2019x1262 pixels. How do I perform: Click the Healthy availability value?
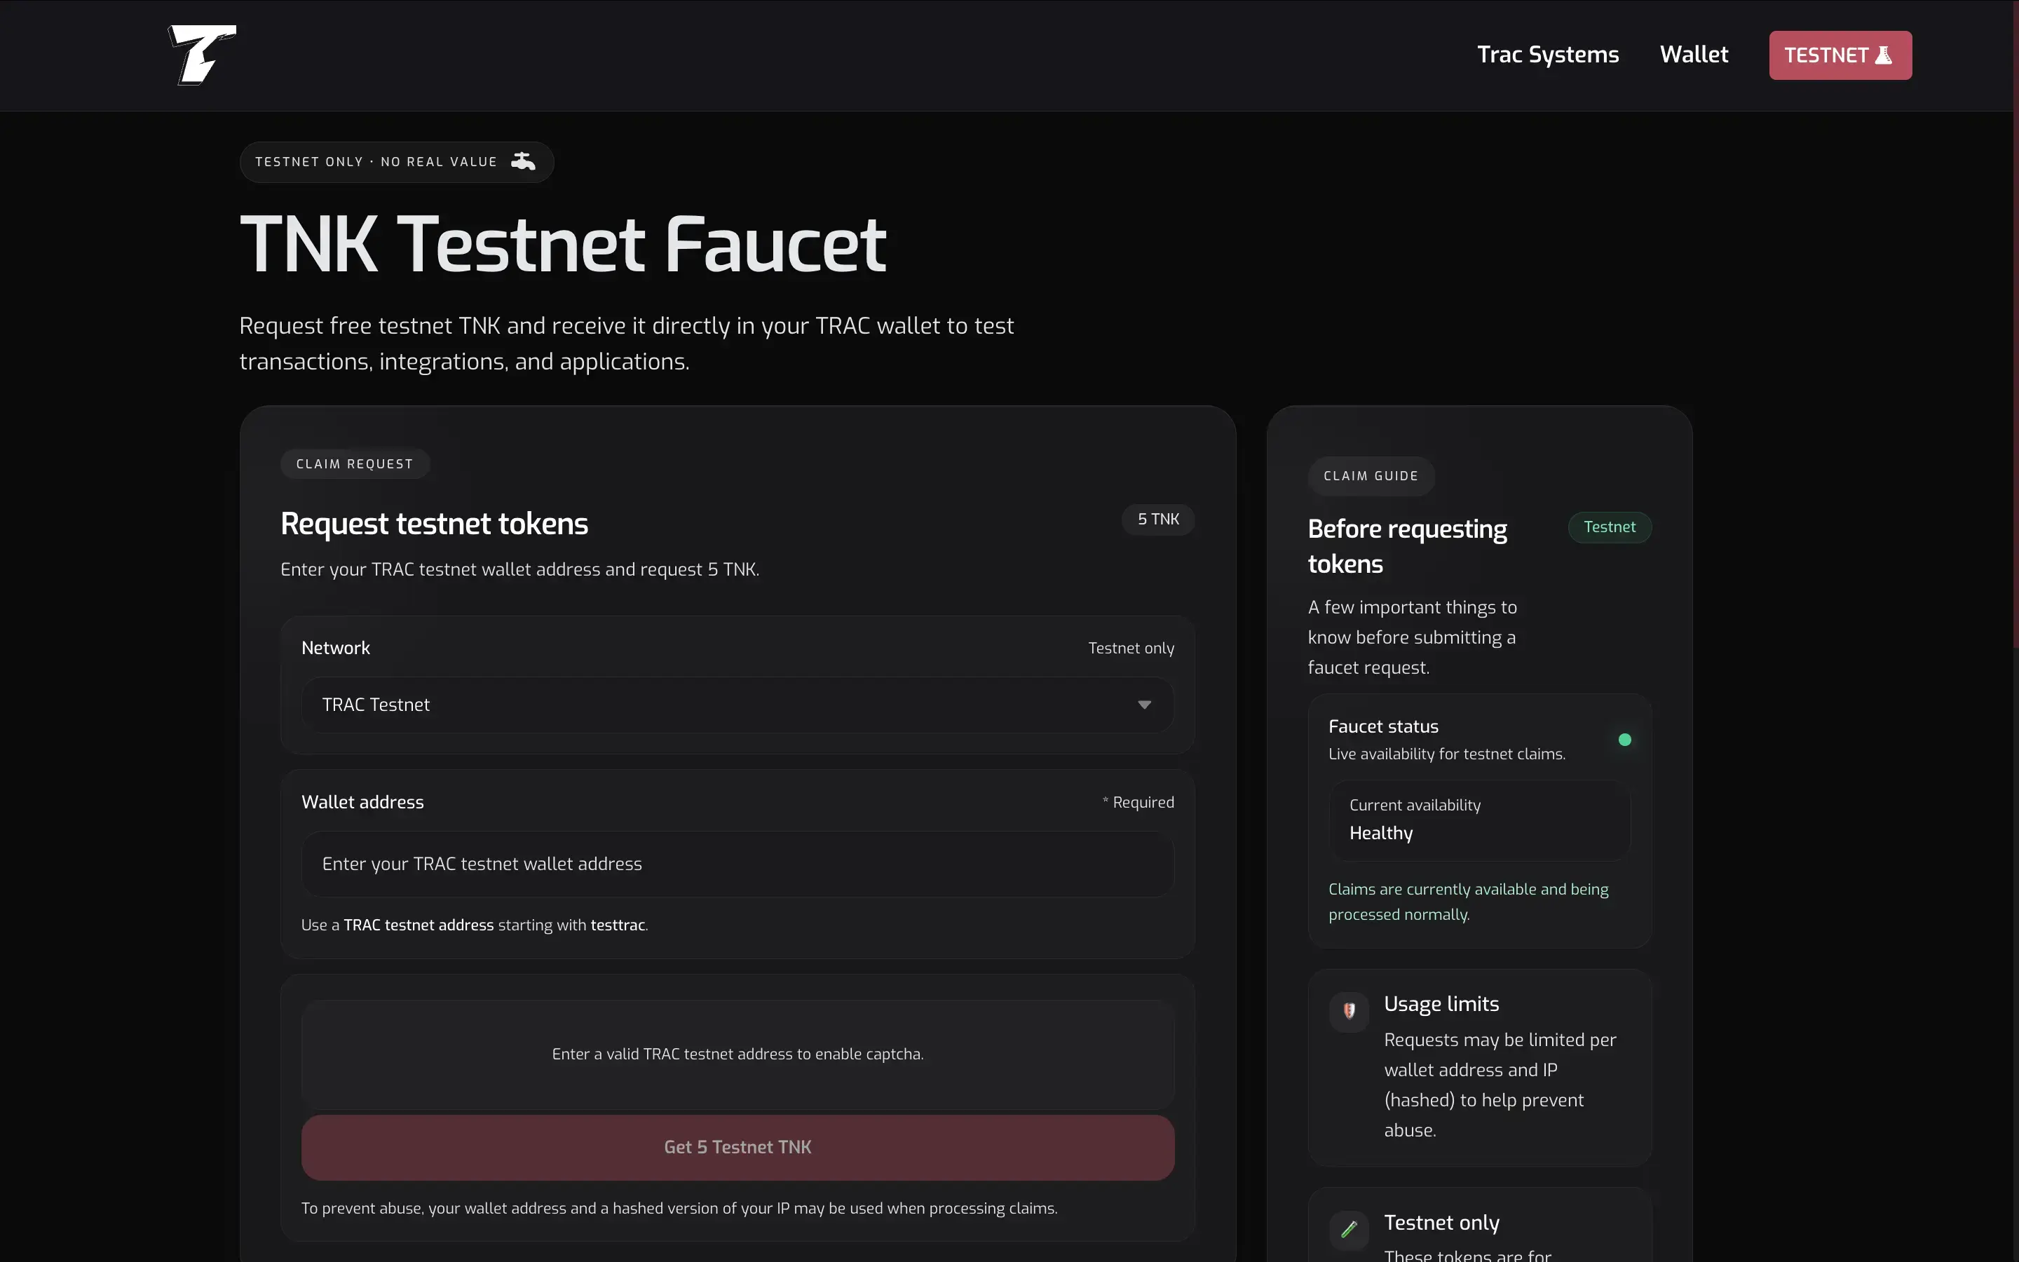[x=1381, y=833]
